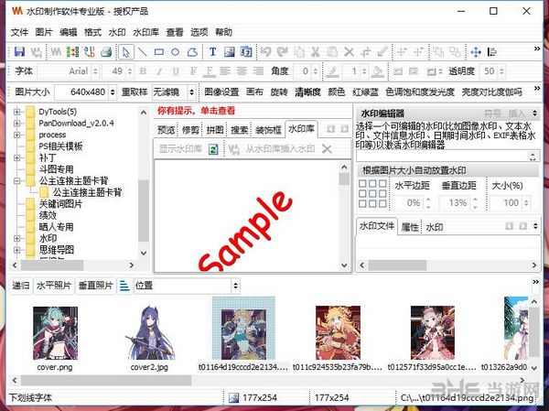
Task: Click the 你有提示, 单击查看 notification link
Action: [194, 109]
